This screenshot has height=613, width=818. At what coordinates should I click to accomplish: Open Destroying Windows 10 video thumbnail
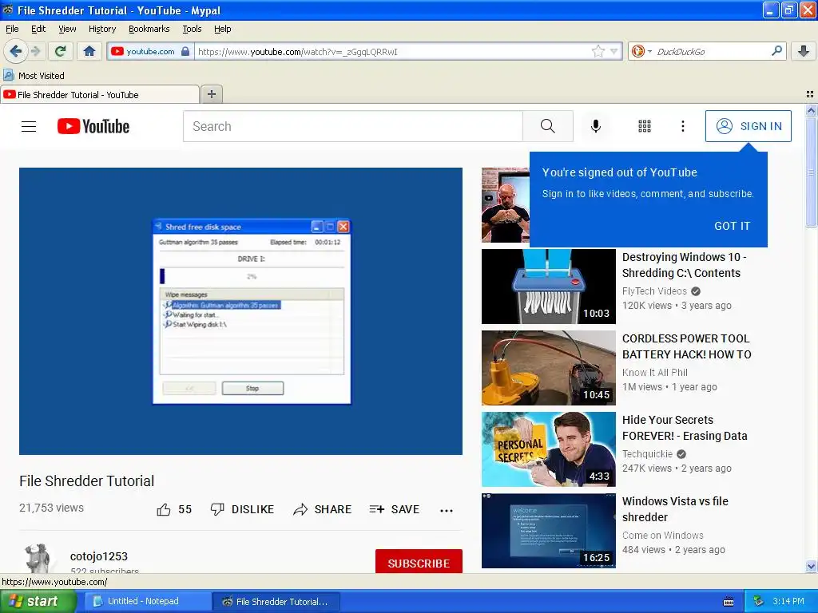[548, 287]
